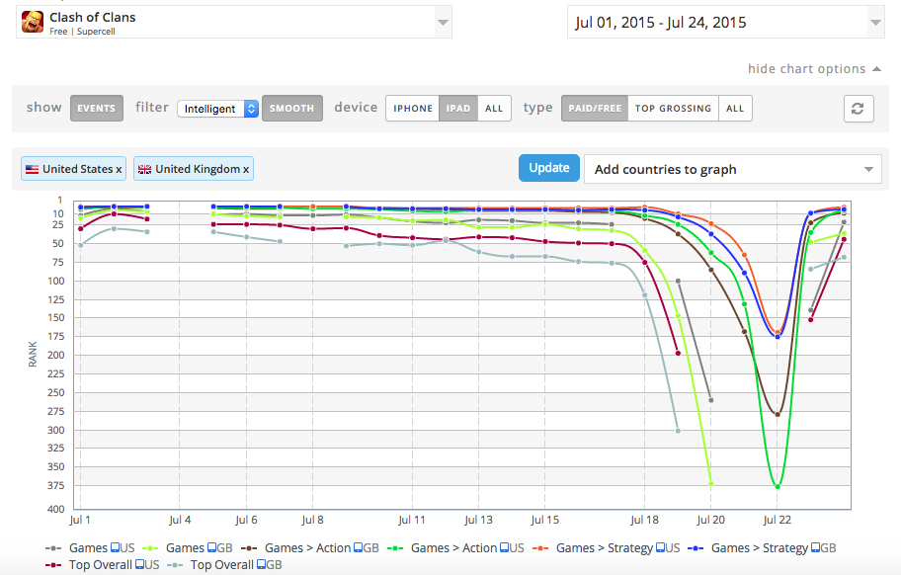
Task: Toggle the Smooth filter button
Action: (x=291, y=109)
